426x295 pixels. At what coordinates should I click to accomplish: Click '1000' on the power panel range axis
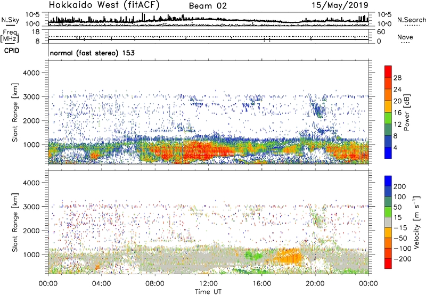coord(31,144)
